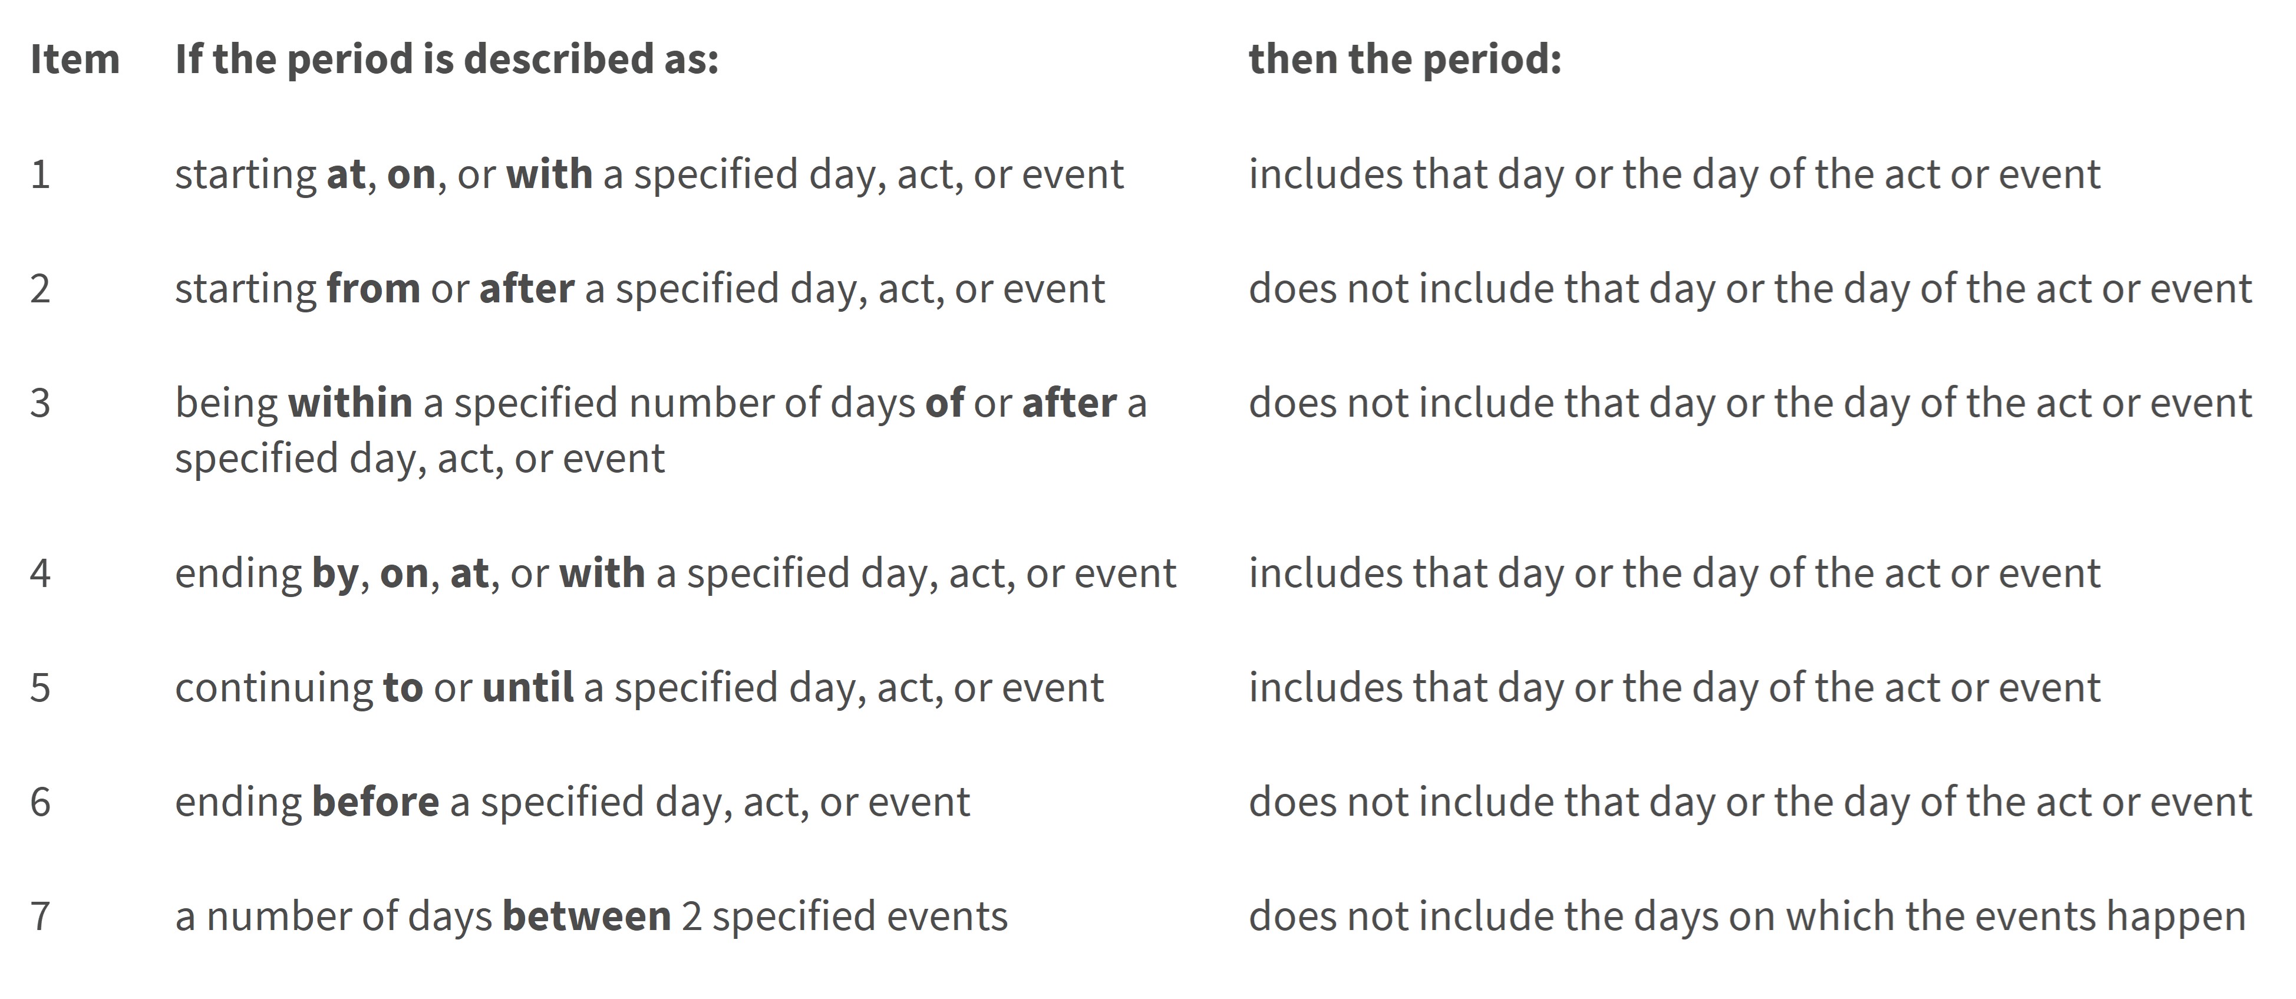Click the "starting at, on, or with" description
Viewport: 2296px width, 999px height.
pyautogui.click(x=649, y=174)
